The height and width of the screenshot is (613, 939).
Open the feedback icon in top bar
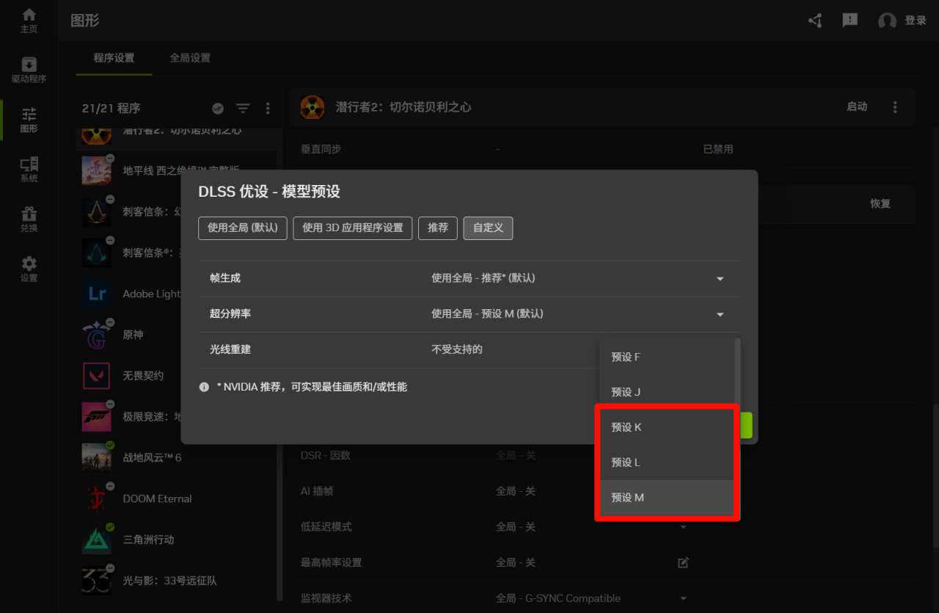coord(850,21)
